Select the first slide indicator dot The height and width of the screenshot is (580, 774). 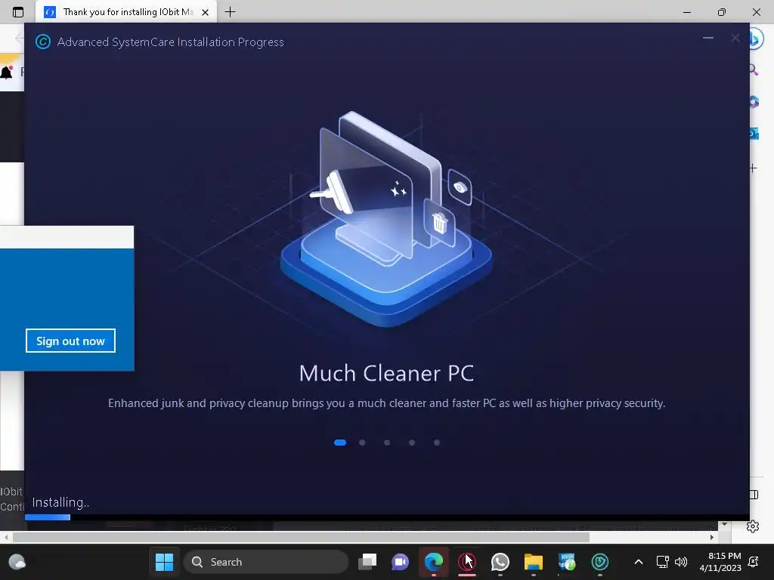click(340, 443)
